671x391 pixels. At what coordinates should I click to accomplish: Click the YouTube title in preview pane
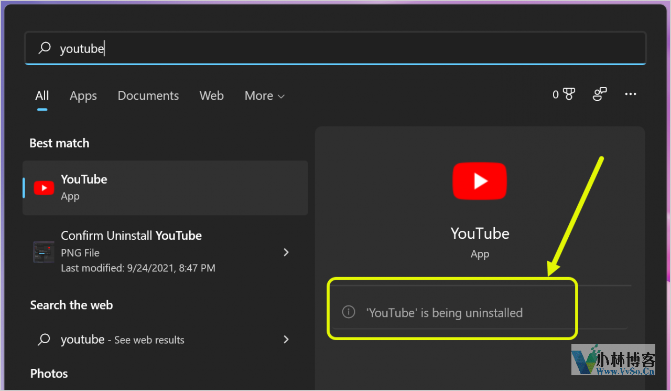tap(480, 234)
